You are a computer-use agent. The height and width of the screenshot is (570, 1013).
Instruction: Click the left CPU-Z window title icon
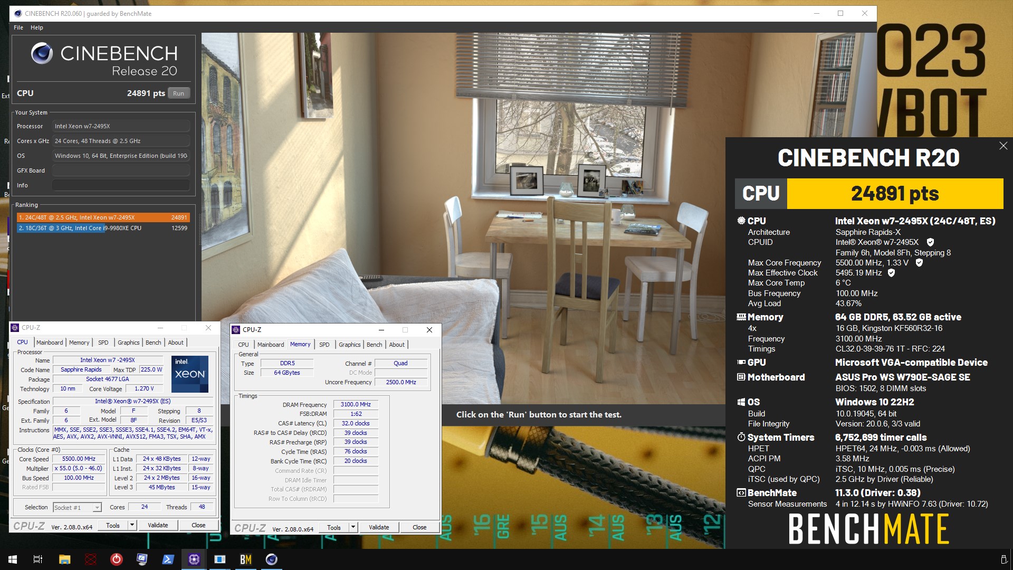coord(15,328)
